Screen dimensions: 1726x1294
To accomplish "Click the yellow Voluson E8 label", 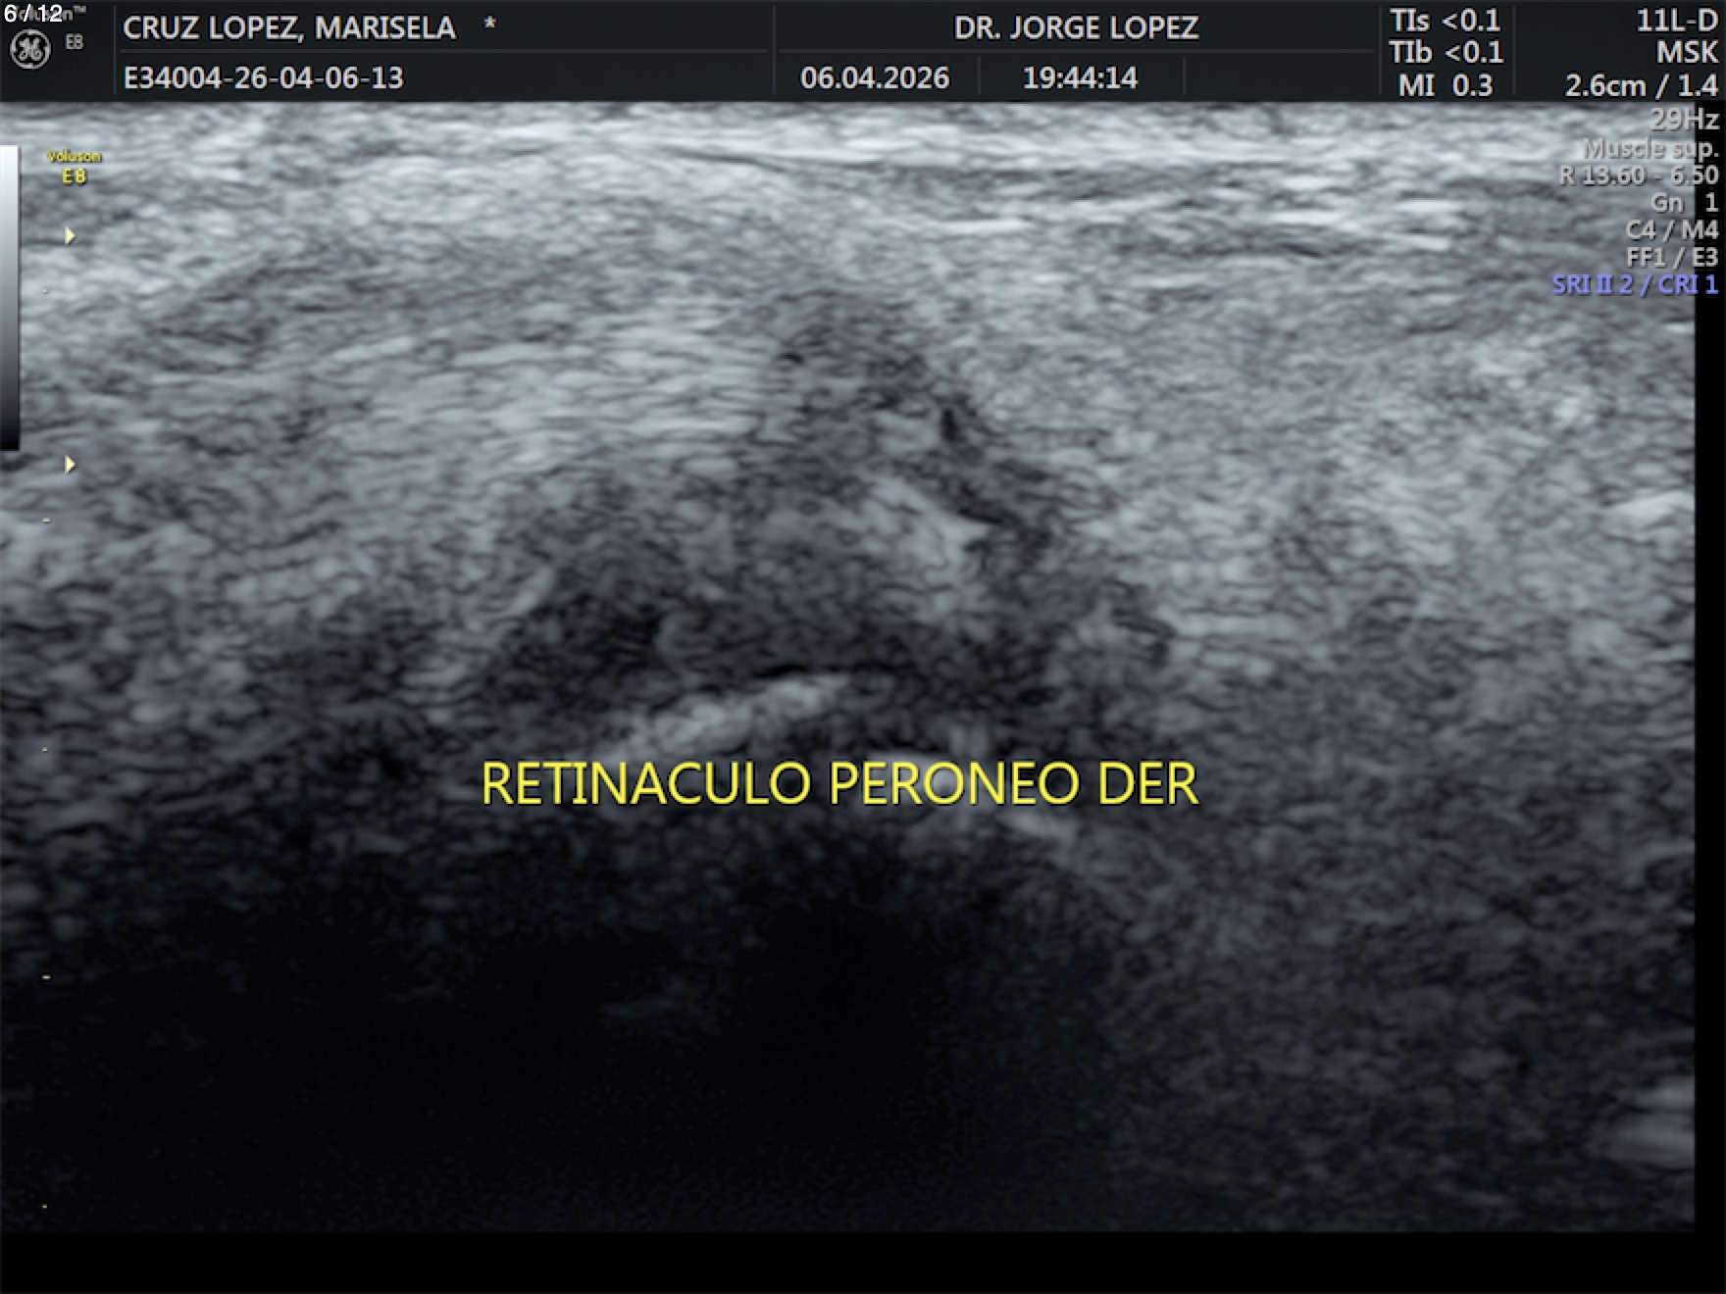I will (74, 167).
